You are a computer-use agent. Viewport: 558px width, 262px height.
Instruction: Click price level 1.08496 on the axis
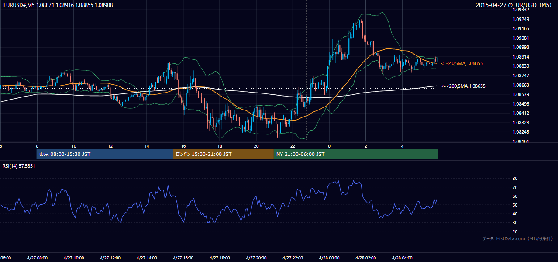[x=521, y=104]
